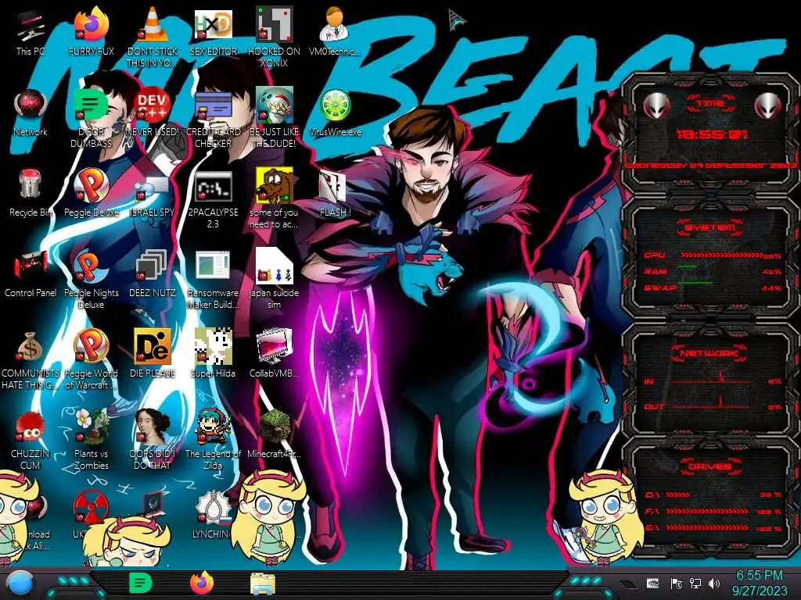The width and height of the screenshot is (801, 600).
Task: Click the Start orb button
Action: click(20, 583)
